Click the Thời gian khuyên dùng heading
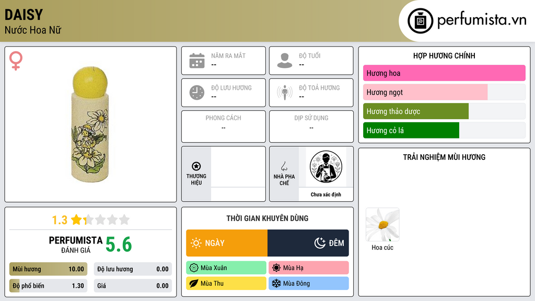The height and width of the screenshot is (301, 535). 267,218
